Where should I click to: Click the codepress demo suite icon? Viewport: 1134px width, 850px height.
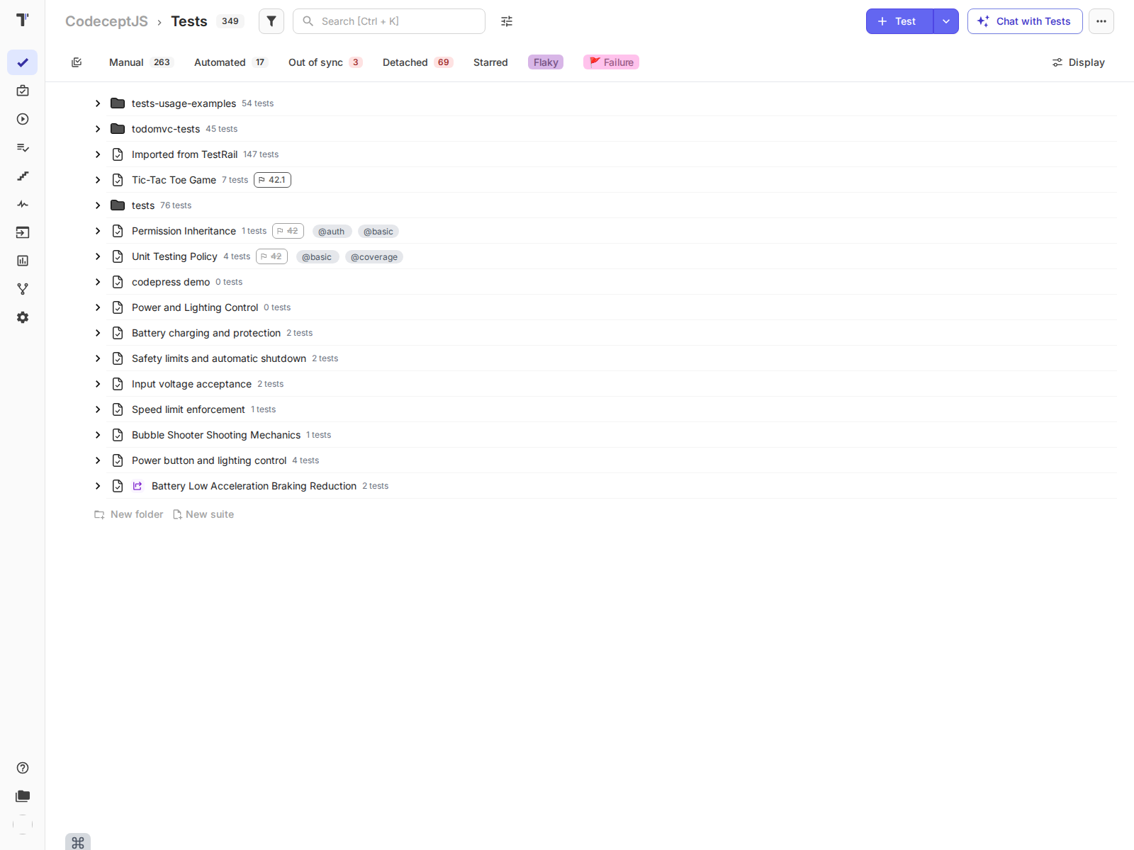coord(118,282)
